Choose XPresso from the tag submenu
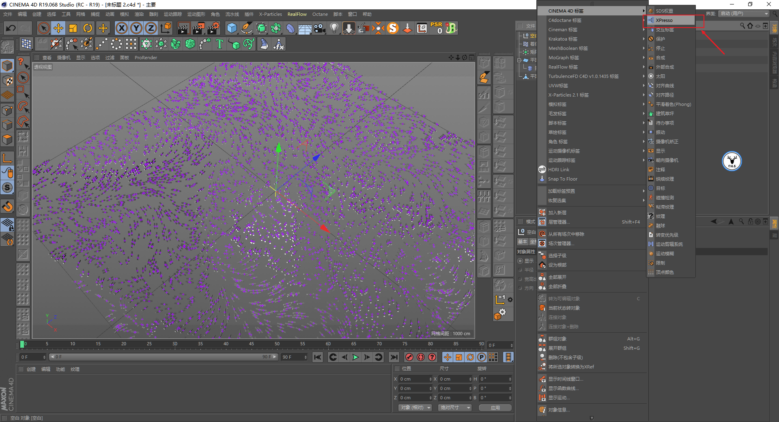The image size is (779, 422). click(x=671, y=20)
